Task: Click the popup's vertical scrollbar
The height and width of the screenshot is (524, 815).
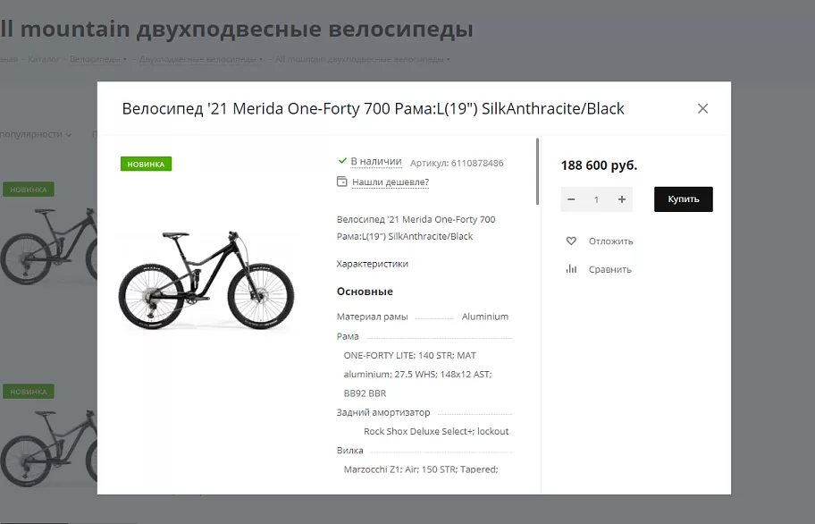Action: pos(537,172)
